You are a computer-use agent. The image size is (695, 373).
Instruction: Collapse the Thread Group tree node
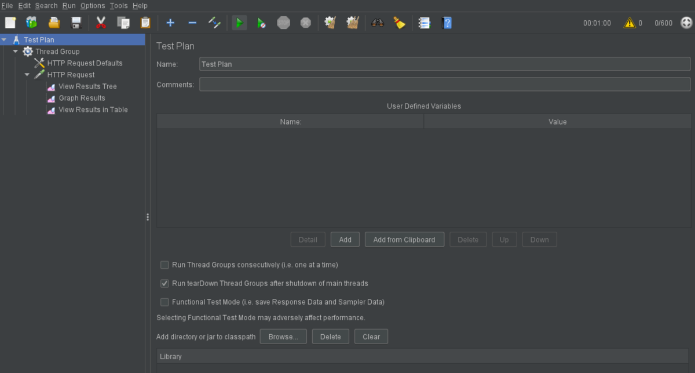coord(16,52)
